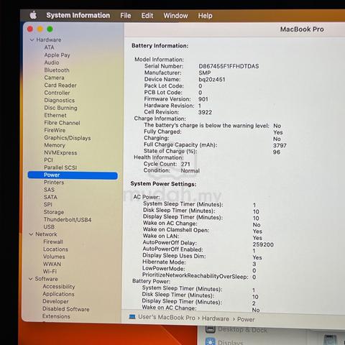Open the File menu

[126, 16]
